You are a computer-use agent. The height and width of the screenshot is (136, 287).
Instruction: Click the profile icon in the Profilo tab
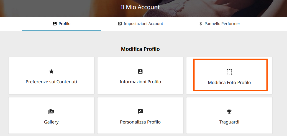tap(55, 24)
